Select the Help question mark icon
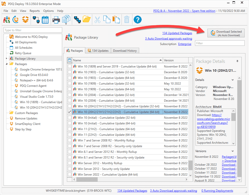The image size is (249, 195). pos(138,19)
